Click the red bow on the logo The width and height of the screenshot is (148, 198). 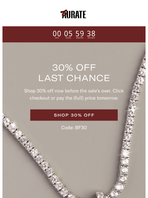point(64,12)
